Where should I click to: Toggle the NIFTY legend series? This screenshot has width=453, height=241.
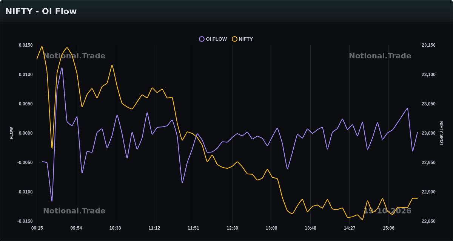coord(243,39)
